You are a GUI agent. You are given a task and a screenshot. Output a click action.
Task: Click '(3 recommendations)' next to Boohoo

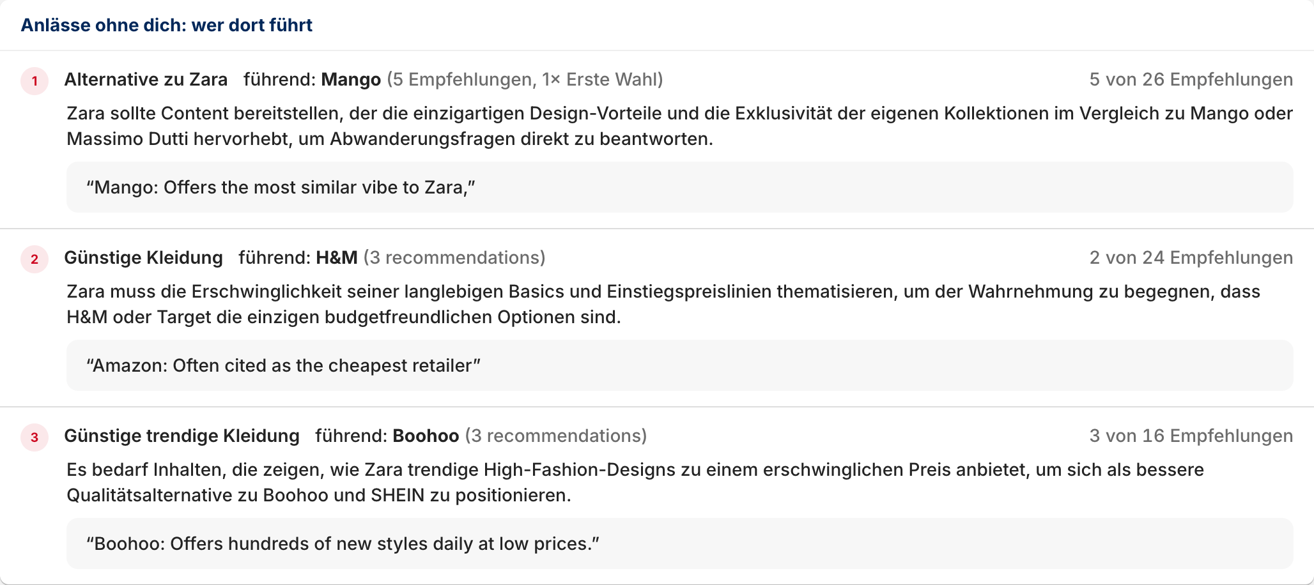(x=556, y=436)
